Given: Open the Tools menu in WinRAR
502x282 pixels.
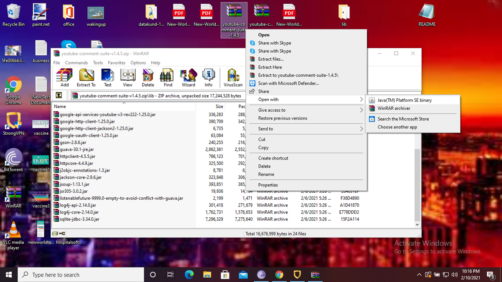Looking at the screenshot, I should point(98,63).
